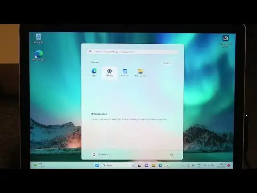Open pinned File Explorer in Start menu
The height and width of the screenshot is (193, 257).
click(141, 73)
